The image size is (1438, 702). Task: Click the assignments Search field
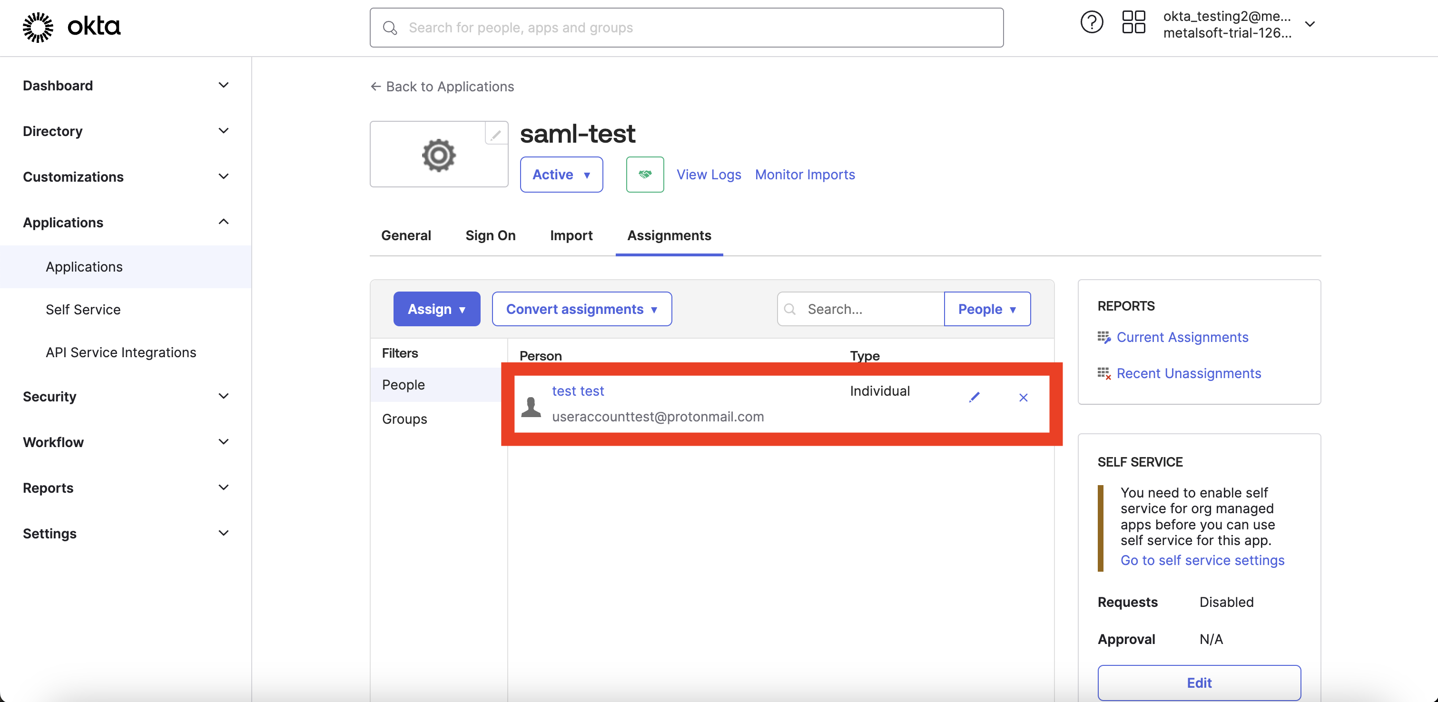point(860,309)
